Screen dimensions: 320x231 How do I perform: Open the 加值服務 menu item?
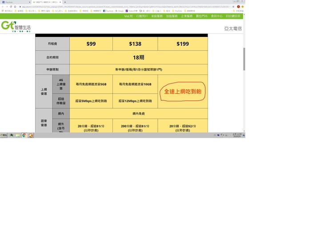pos(172,16)
